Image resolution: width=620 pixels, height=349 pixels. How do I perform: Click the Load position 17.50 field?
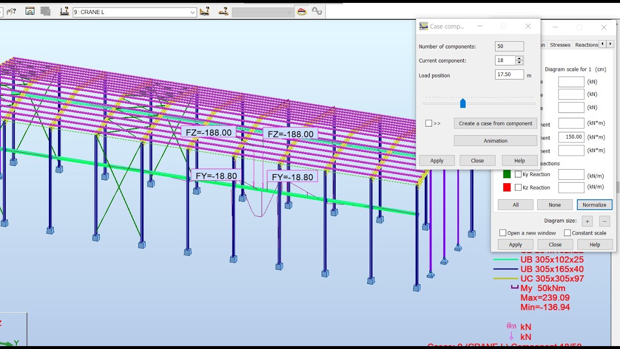coord(510,75)
